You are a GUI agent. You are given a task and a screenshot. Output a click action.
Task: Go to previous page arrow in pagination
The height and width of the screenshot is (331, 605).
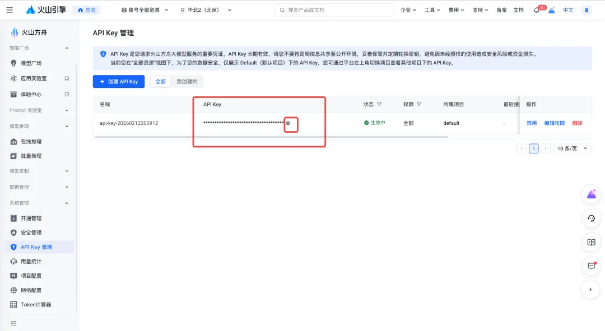click(x=522, y=148)
